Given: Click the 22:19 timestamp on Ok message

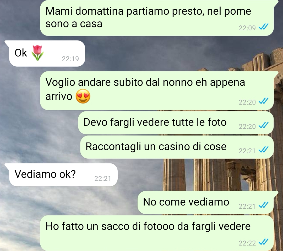Looking at the screenshot, I should tap(70, 59).
